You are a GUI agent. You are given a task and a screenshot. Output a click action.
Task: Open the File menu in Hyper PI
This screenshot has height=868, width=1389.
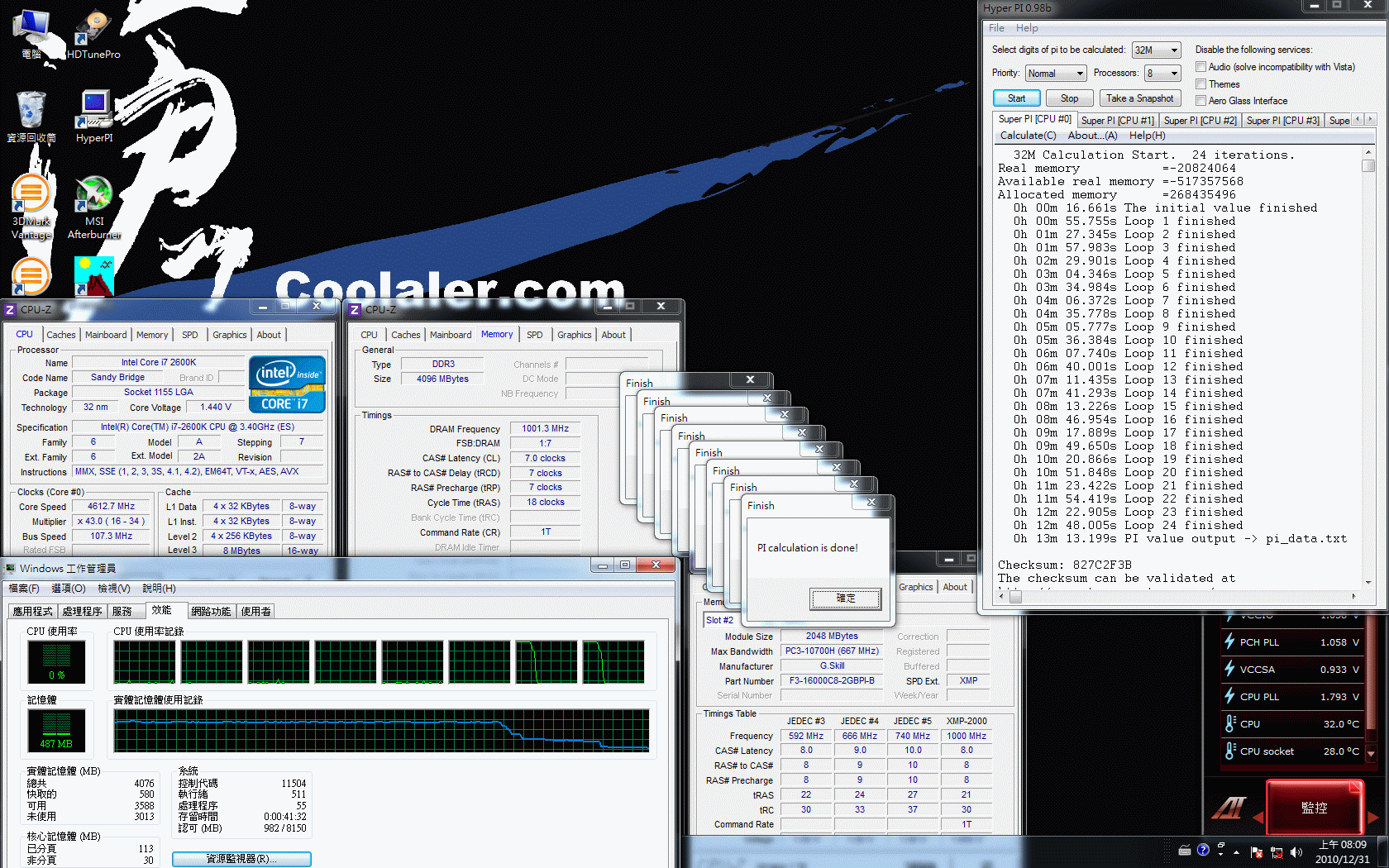coord(996,28)
